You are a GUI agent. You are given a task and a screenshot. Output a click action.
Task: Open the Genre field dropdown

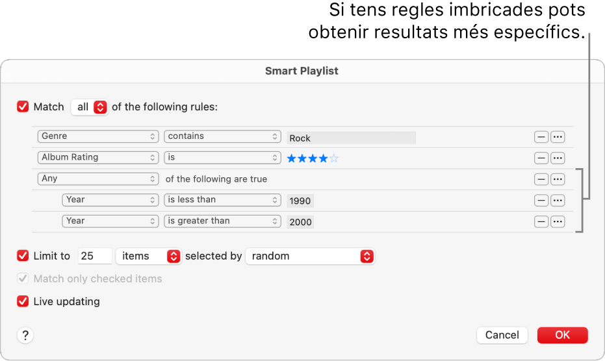(x=98, y=136)
